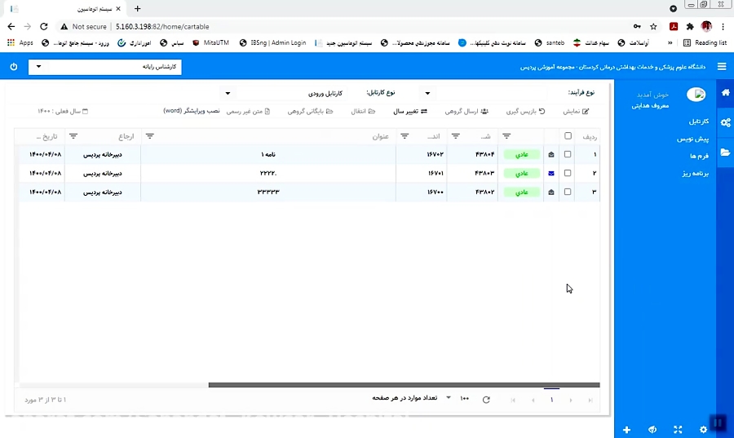The width and height of the screenshot is (734, 438).
Task: Open پیش نویس in the sidebar menu
Action: [x=693, y=139]
